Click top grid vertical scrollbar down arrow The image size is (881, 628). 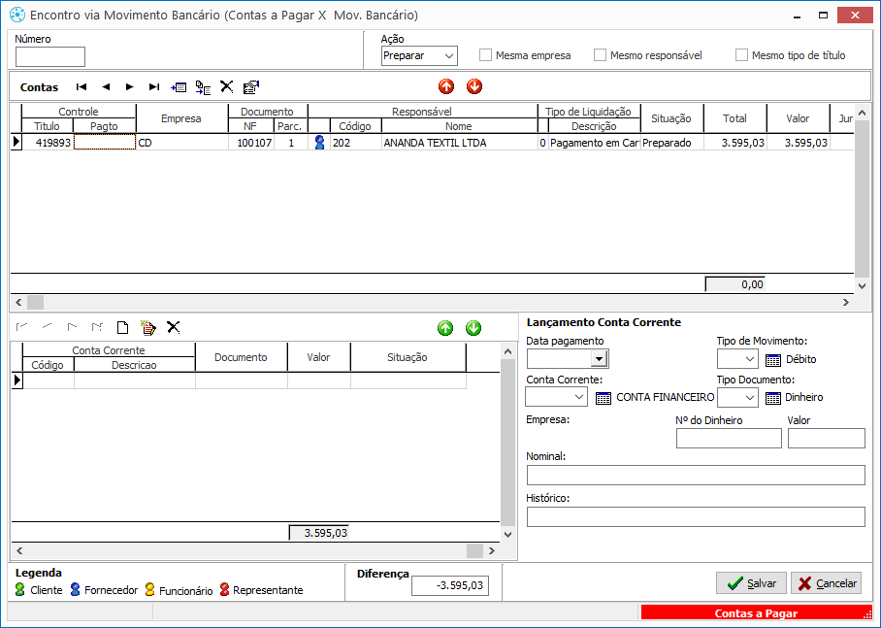[x=862, y=286]
